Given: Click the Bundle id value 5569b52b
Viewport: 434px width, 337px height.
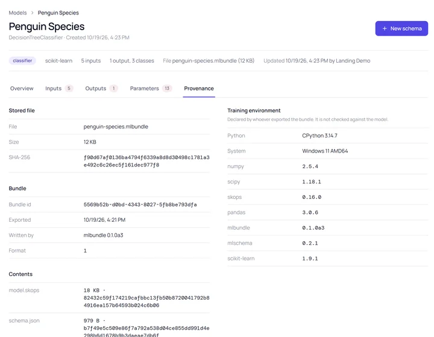Looking at the screenshot, I should [x=140, y=204].
